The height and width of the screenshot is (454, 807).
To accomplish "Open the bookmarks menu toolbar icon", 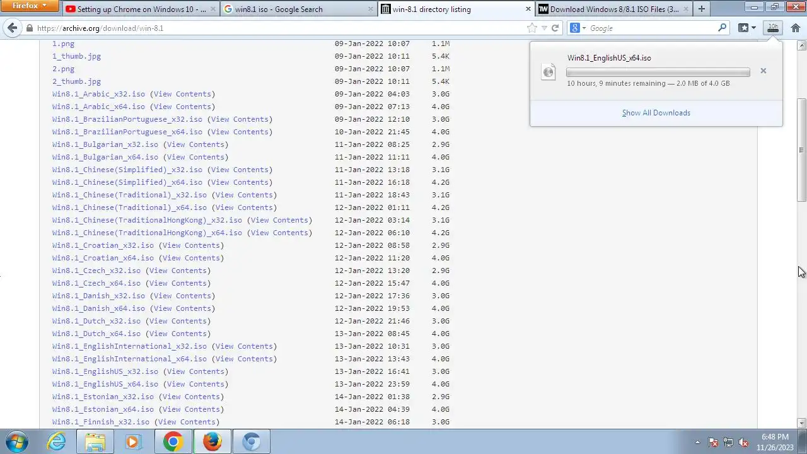I will 747,28.
